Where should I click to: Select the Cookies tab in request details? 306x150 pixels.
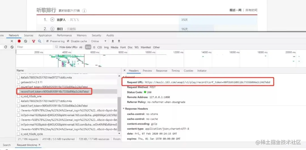(x=188, y=70)
